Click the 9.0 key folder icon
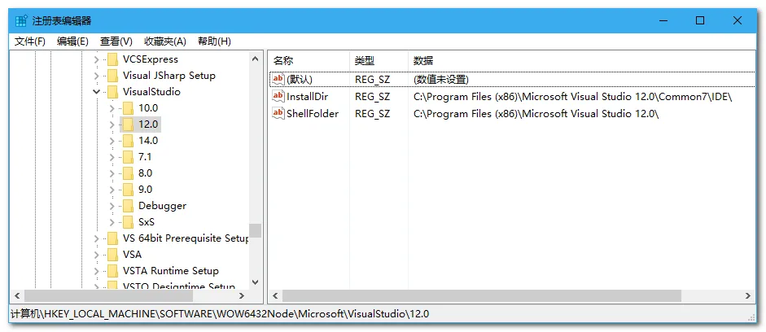Viewport: 766px width, 332px height. [128, 190]
